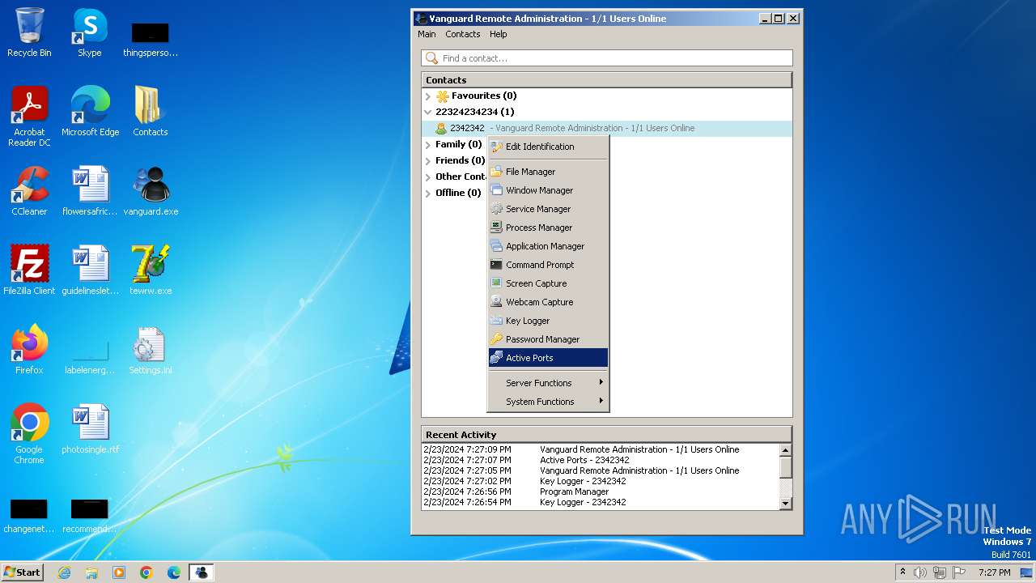Viewport: 1036px width, 583px height.
Task: Expand the Other Contacts group
Action: (428, 177)
